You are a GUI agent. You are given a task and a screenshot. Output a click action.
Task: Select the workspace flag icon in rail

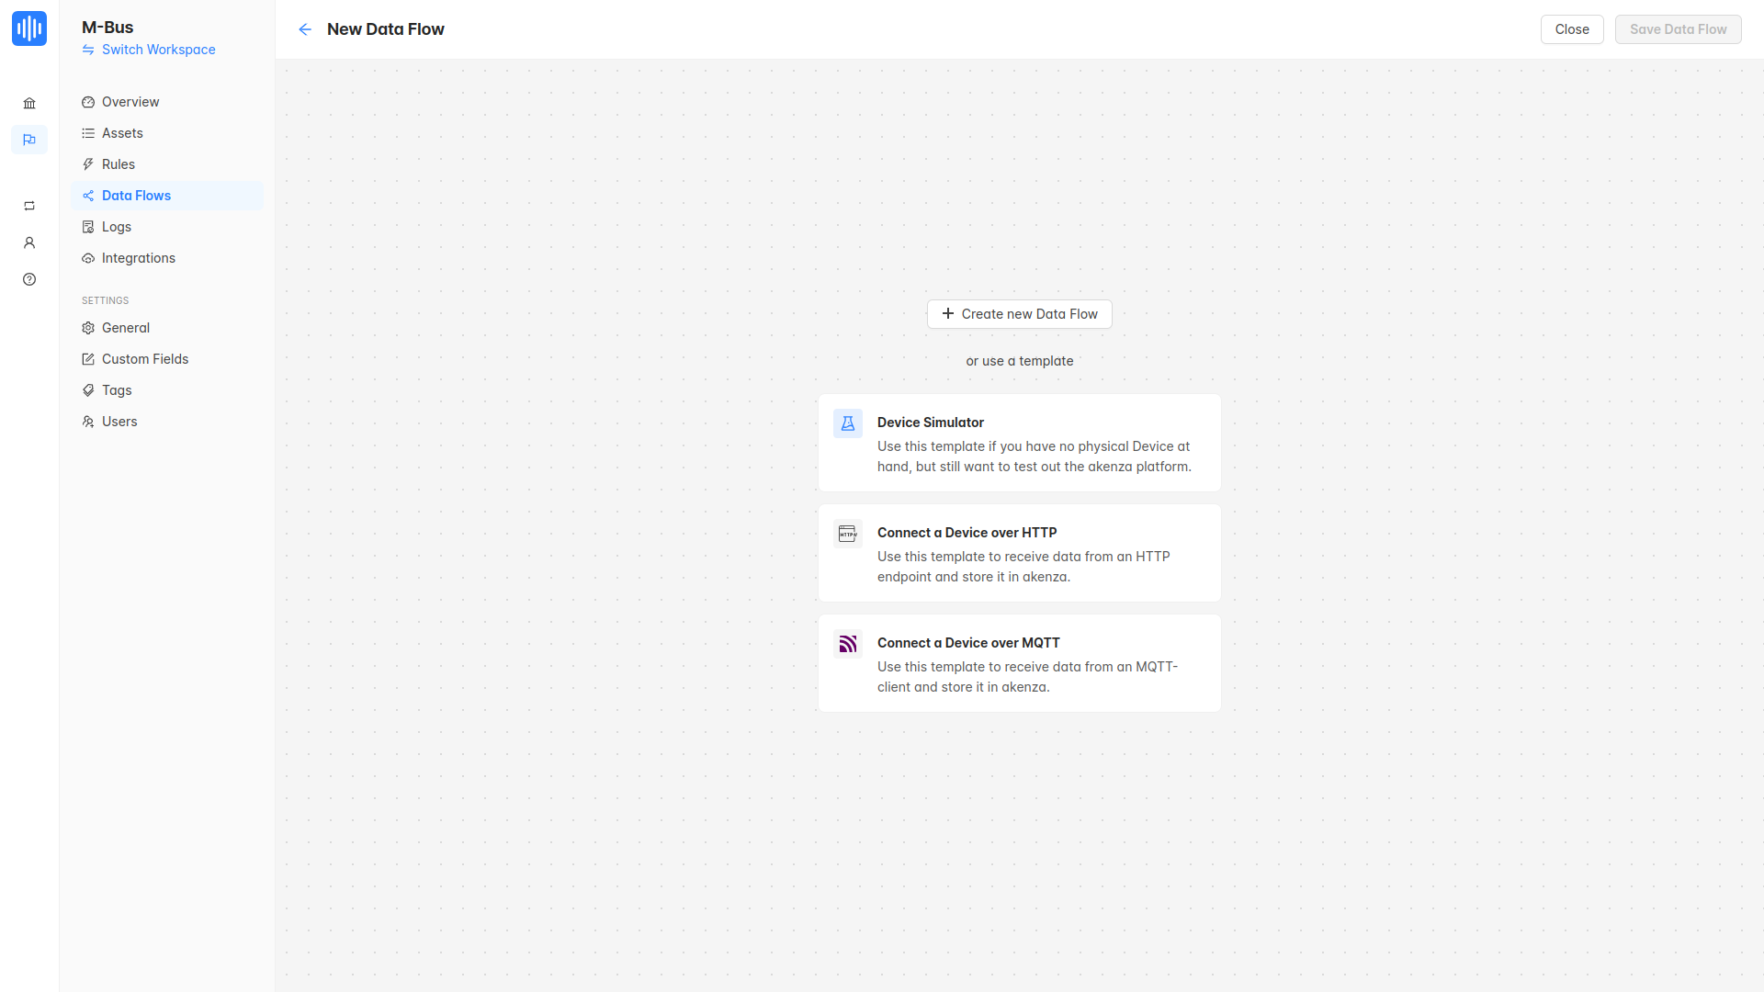29,140
